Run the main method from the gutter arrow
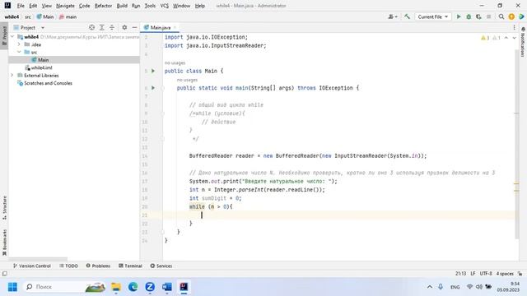The image size is (527, 296). tap(153, 88)
